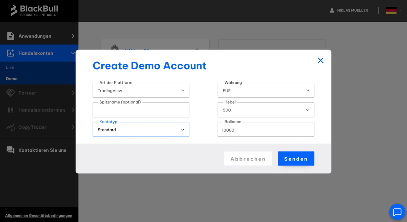Screen dimensions: 407x222
Task: Click the German flag icon
Action: coord(391,11)
